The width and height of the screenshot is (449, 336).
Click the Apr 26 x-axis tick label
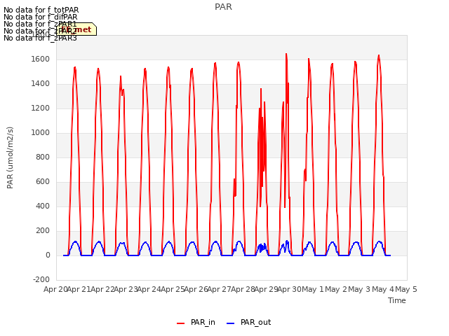196,289
